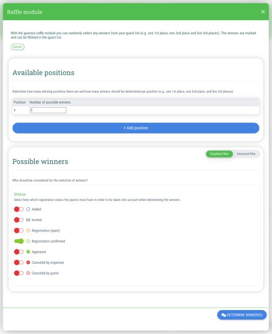Viewport: 272px width, 334px height.
Task: Disable the Registration confirmed toggle
Action: (x=18, y=241)
